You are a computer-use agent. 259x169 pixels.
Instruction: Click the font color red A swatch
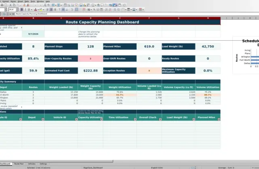click(35, 10)
